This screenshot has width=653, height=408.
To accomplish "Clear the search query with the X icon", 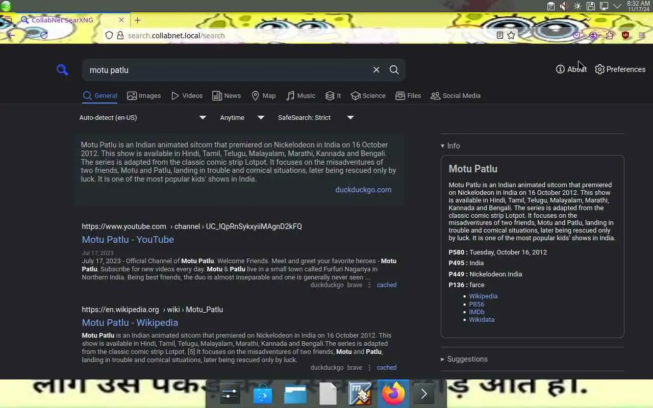I will click(376, 70).
